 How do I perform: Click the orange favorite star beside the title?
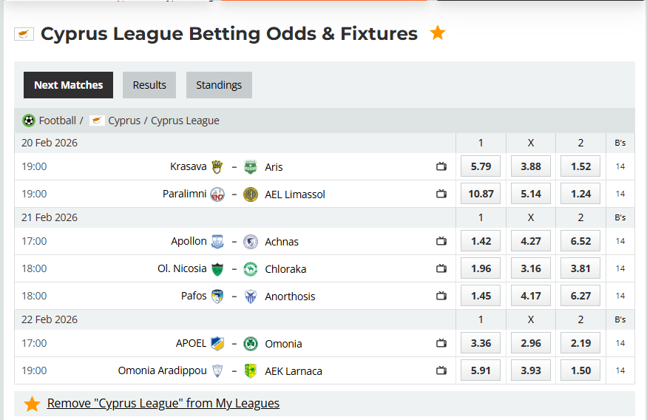coord(438,33)
